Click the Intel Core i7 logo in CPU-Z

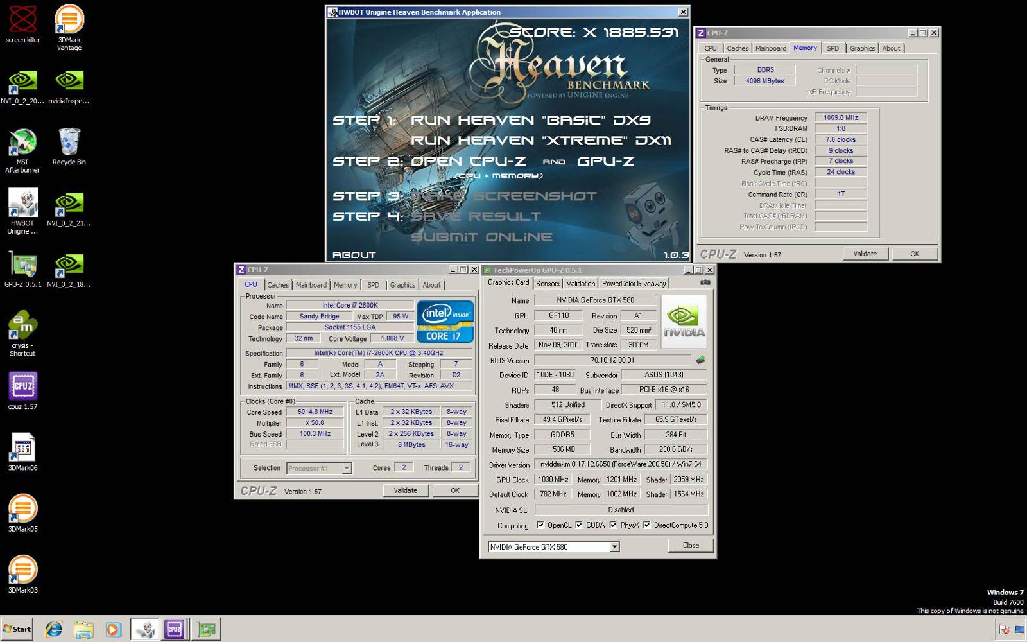click(x=445, y=322)
